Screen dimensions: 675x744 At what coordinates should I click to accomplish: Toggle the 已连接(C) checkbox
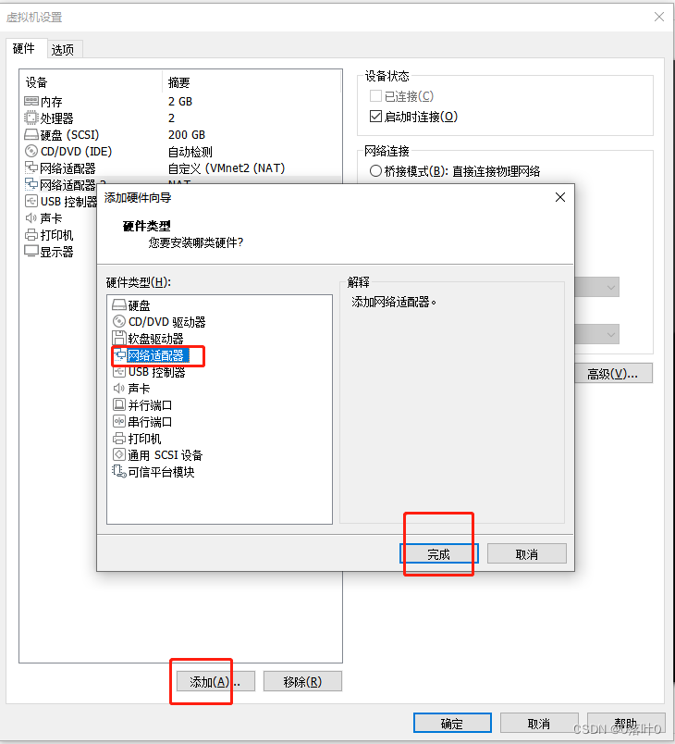point(375,96)
